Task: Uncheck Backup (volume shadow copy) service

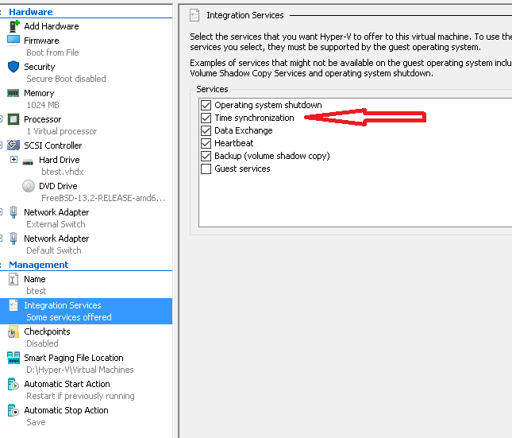Action: tap(206, 156)
